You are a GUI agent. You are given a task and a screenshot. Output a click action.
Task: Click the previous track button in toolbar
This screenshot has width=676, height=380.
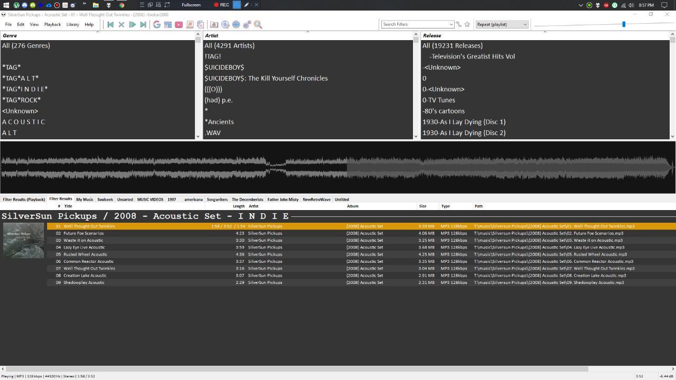tap(110, 24)
